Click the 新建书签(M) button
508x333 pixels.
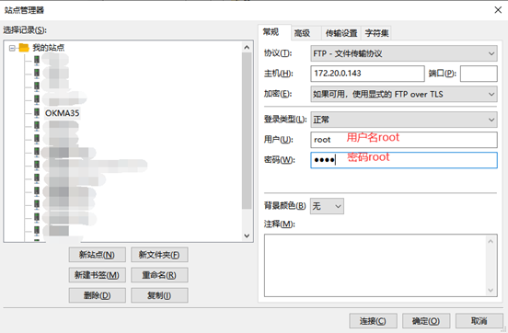pyautogui.click(x=97, y=275)
